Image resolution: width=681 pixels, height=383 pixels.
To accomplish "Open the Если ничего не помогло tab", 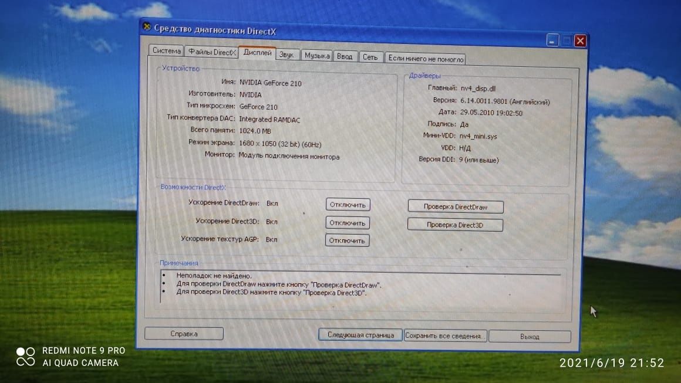I will [x=426, y=59].
